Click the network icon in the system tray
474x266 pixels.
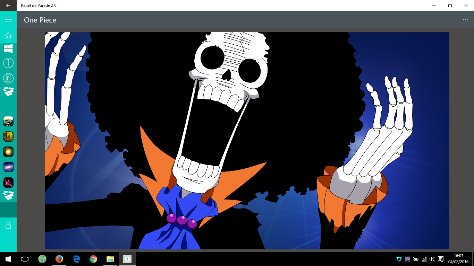click(x=424, y=259)
